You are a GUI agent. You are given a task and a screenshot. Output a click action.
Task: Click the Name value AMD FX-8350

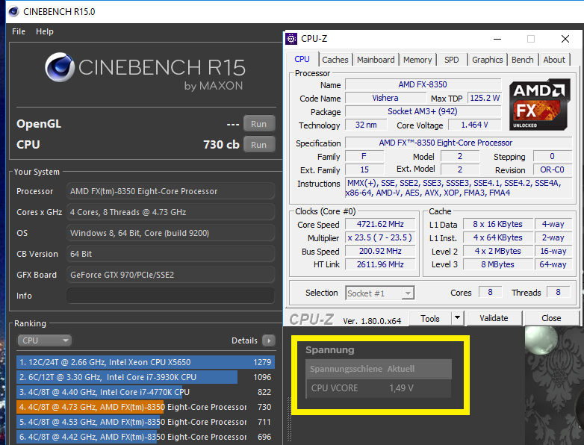[423, 84]
